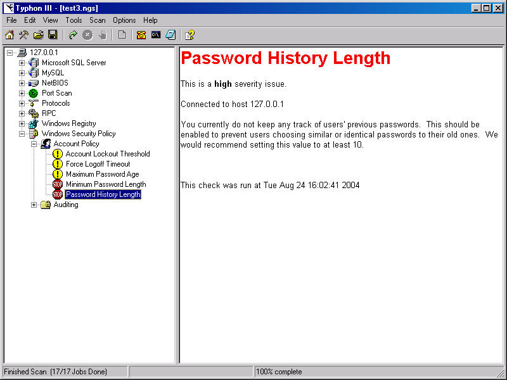Click the Microsoft SQL Server node icon
The height and width of the screenshot is (380, 507).
pos(34,63)
